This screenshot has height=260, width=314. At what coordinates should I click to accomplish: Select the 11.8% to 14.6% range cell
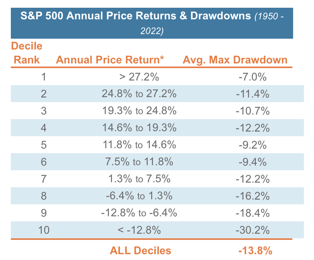(139, 145)
